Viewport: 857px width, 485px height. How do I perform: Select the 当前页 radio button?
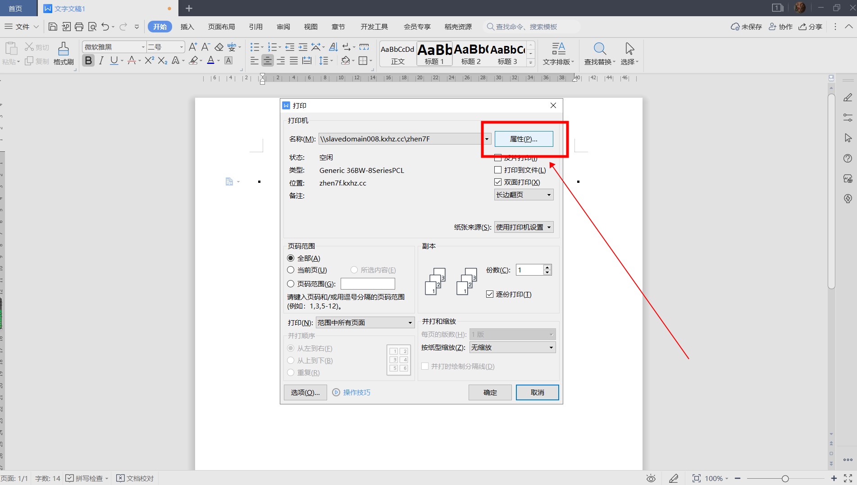click(291, 270)
